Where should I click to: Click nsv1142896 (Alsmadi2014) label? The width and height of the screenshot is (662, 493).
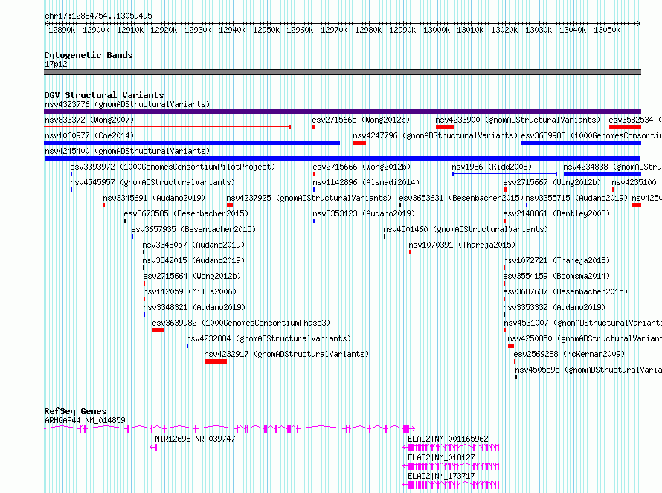tap(366, 182)
